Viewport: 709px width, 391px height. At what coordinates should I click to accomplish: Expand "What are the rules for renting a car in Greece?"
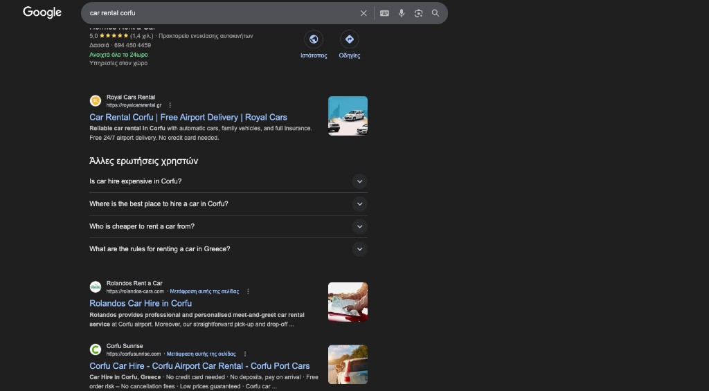pyautogui.click(x=359, y=249)
